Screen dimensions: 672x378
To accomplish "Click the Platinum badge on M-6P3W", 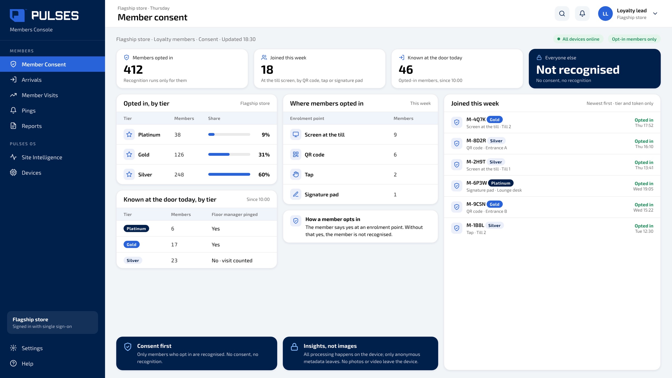I will click(501, 183).
